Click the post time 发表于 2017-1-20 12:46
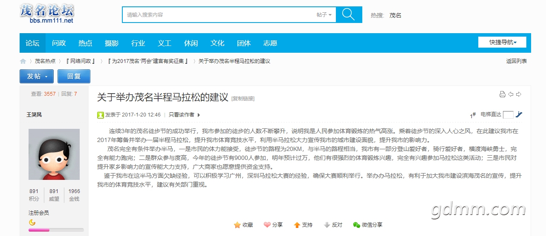546x236 pixels. [x=133, y=115]
